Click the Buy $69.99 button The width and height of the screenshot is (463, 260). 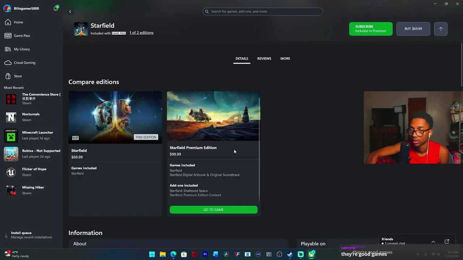(x=413, y=29)
